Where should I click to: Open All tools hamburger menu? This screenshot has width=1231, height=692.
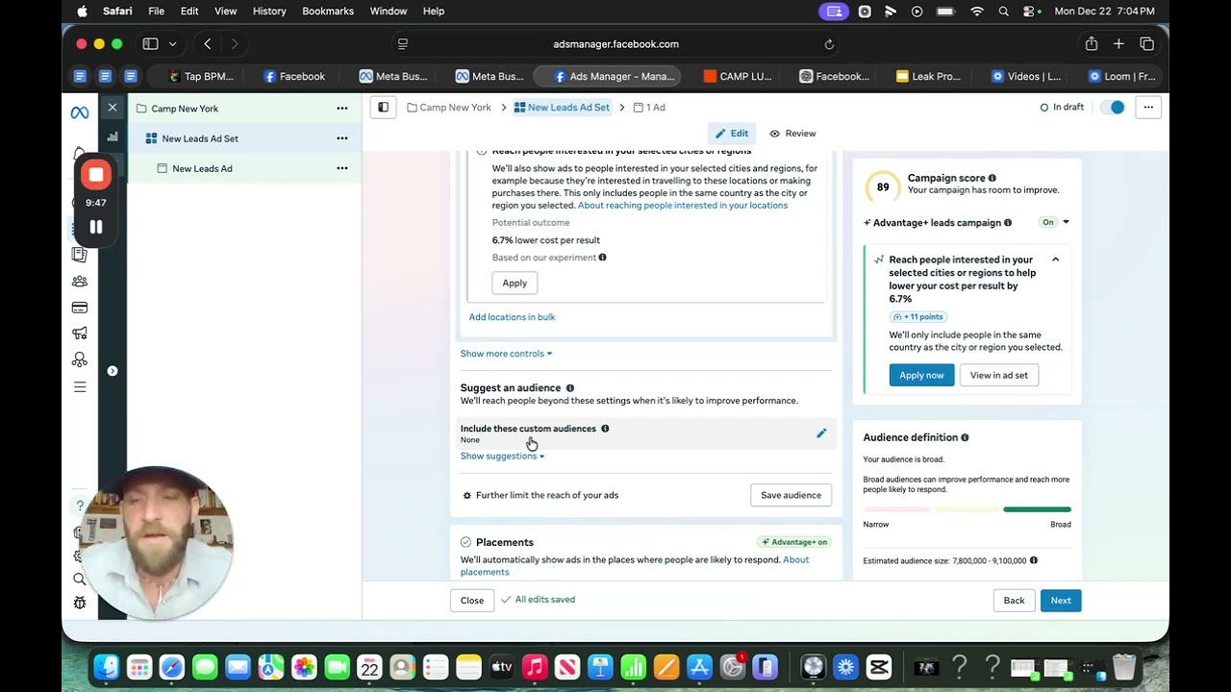coord(80,387)
